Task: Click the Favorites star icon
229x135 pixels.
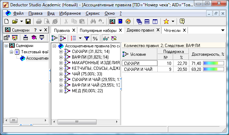Action: 166,21
